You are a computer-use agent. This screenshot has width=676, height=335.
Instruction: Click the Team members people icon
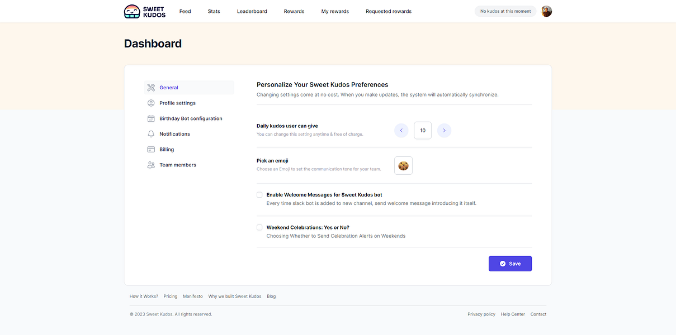(151, 165)
